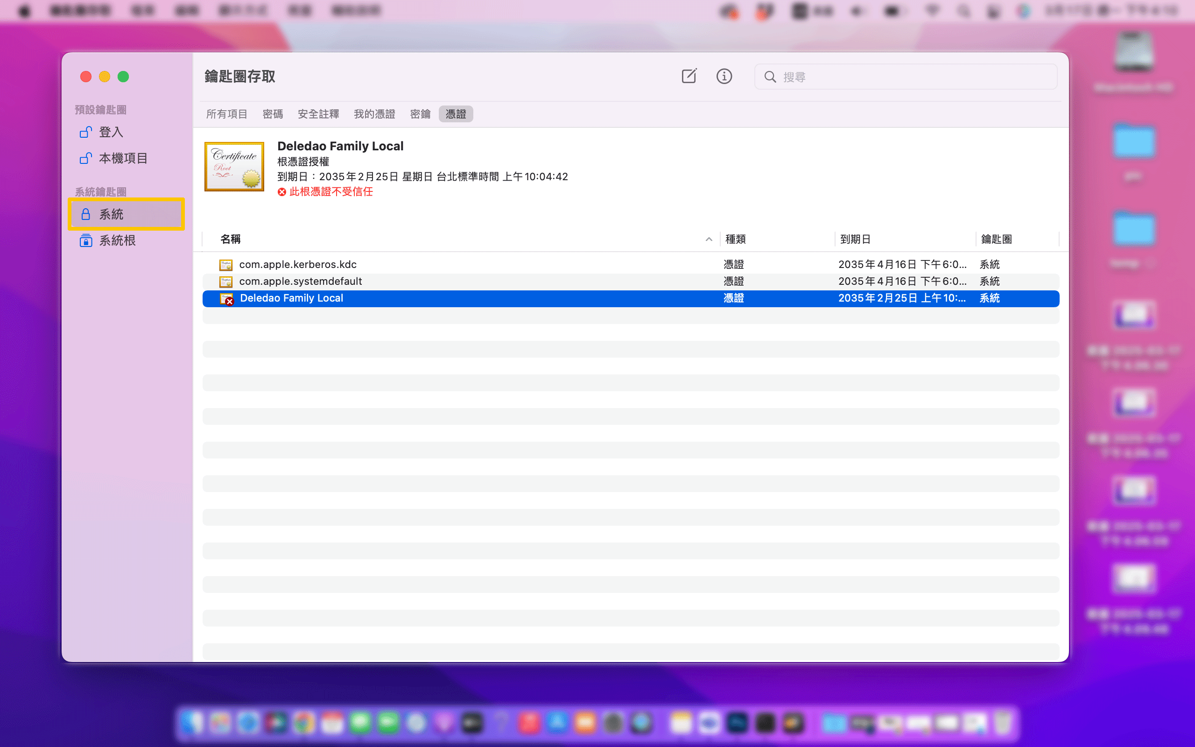Viewport: 1195px width, 747px height.
Task: Click the large Certificate Root thumbnail
Action: (234, 166)
